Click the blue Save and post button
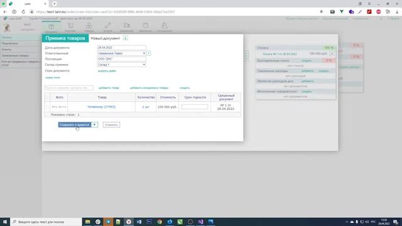Image resolution: width=402 pixels, height=226 pixels. [75, 125]
